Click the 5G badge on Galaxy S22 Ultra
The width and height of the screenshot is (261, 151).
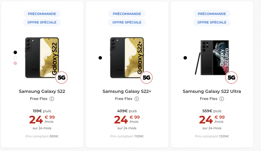[231, 78]
